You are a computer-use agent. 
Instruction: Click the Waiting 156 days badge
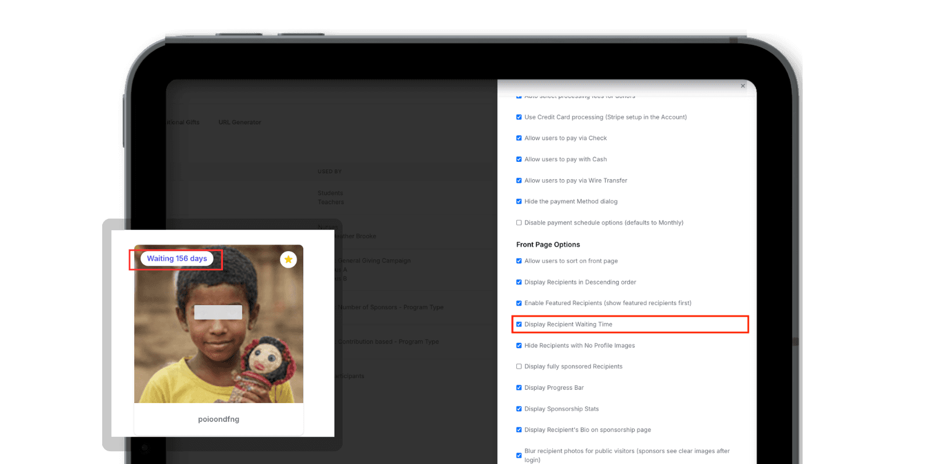point(177,259)
